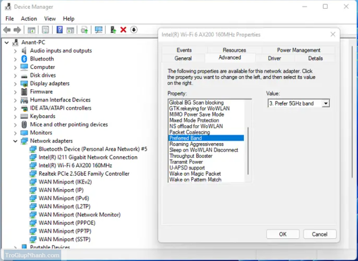
Task: Switch to the Power Management tab
Action: pos(298,50)
